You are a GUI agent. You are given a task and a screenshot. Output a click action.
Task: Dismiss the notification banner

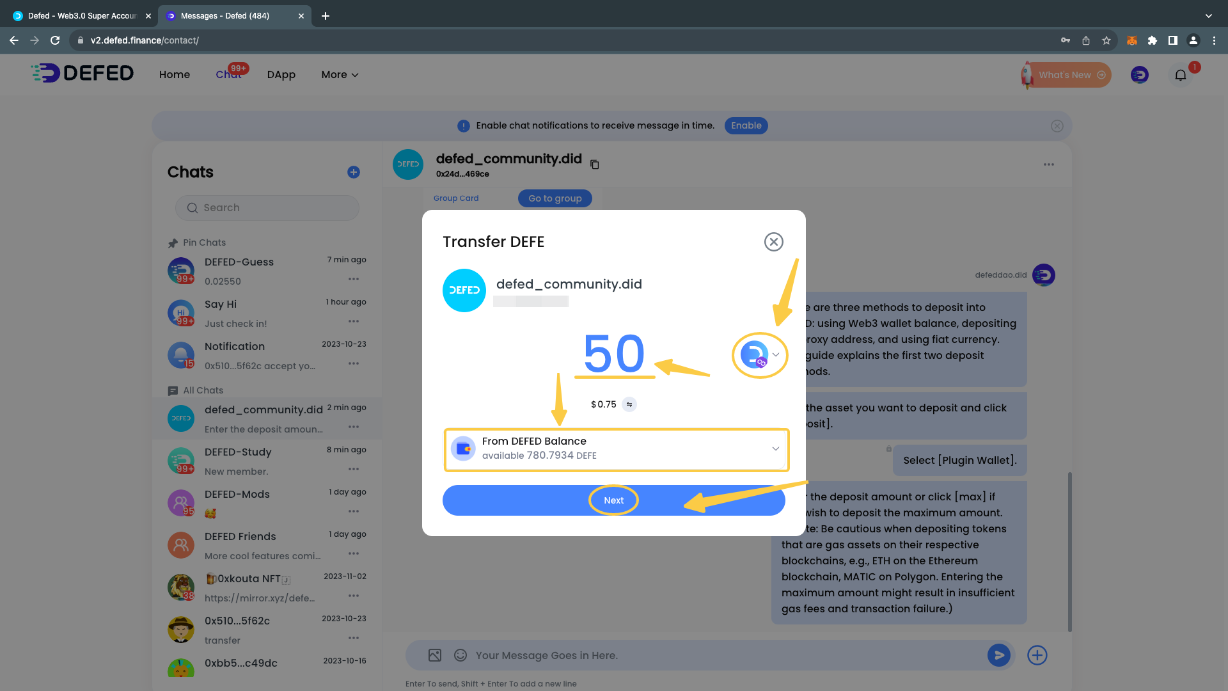[x=1057, y=126]
